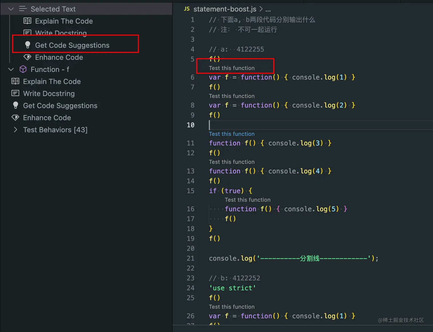Viewport: 433px width, 332px height.
Task: Select Get Code Suggestions under Function - f
Action: click(x=60, y=106)
